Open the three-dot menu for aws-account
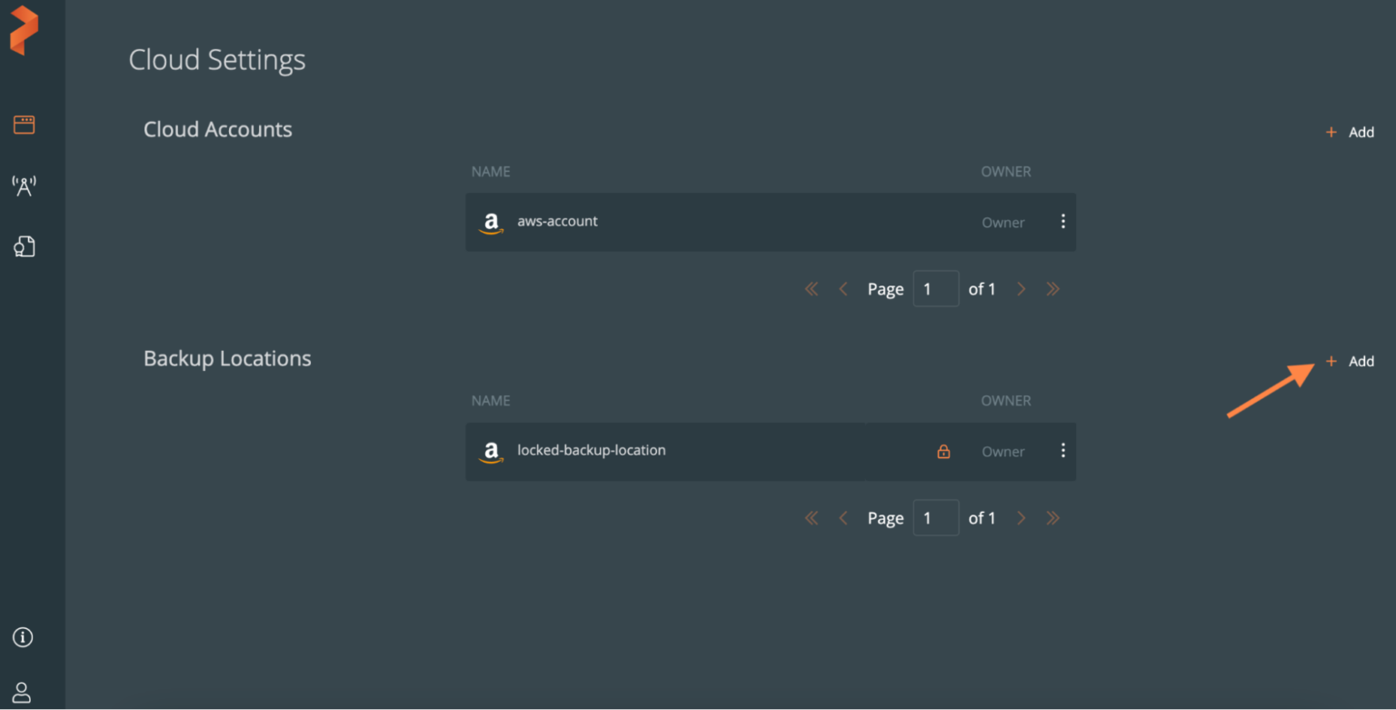 click(1062, 221)
